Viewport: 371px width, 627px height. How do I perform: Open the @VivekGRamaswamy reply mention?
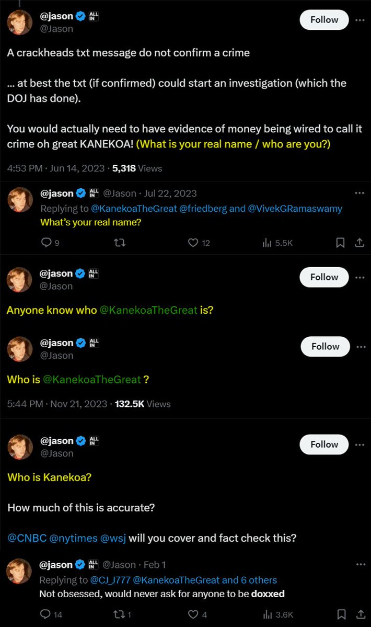(x=295, y=209)
